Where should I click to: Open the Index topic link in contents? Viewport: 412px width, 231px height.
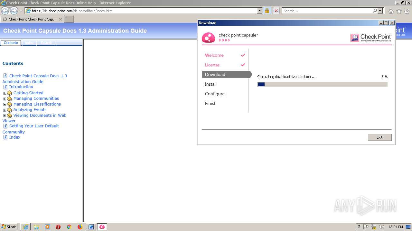pyautogui.click(x=14, y=137)
